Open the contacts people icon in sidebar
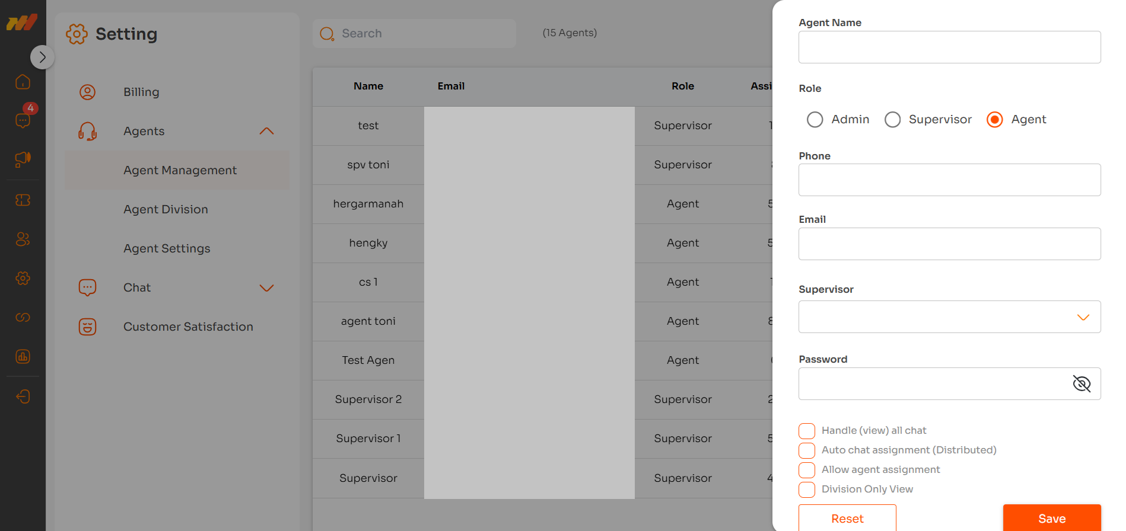The height and width of the screenshot is (531, 1126). point(23,239)
